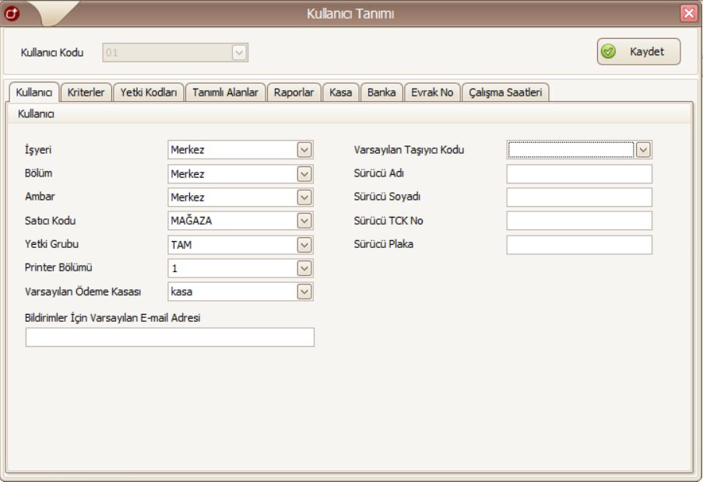Viewport: 703px width, 482px height.
Task: Click the Sürücü Adı input field
Action: [579, 173]
